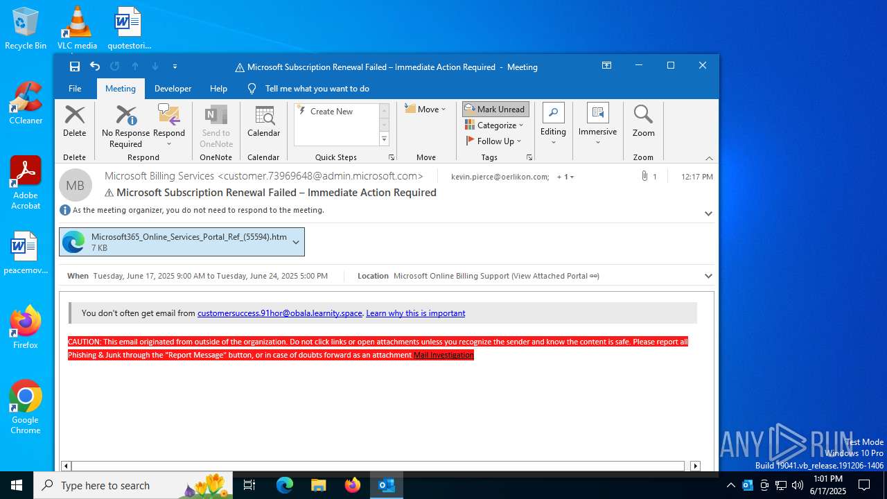
Task: Open Quick Steps dialog launcher
Action: coord(392,157)
